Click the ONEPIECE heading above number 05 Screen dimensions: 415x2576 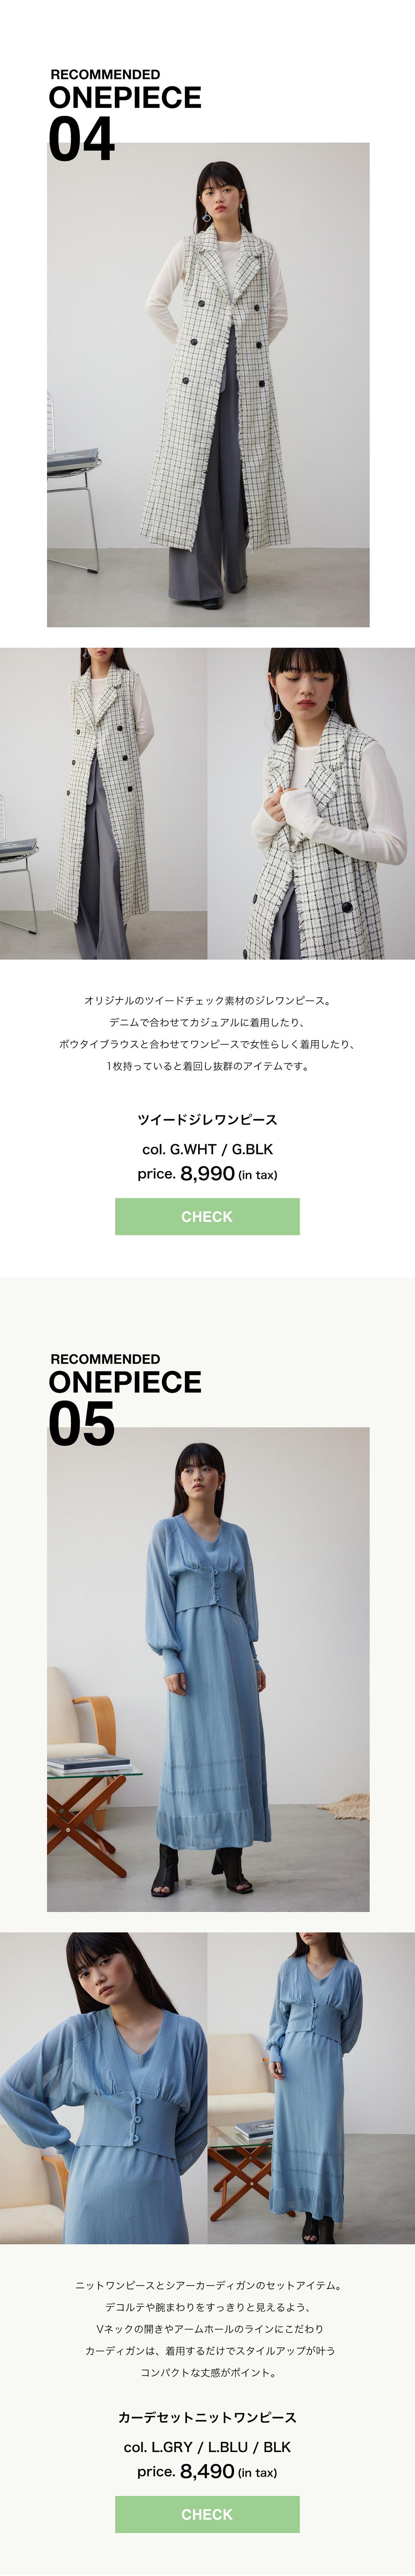pyautogui.click(x=125, y=1382)
